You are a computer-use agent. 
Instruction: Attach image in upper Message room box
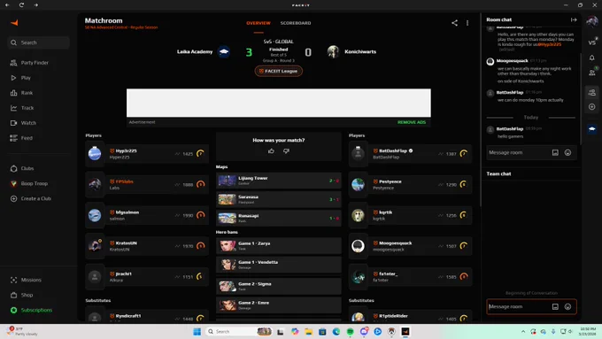tap(555, 153)
